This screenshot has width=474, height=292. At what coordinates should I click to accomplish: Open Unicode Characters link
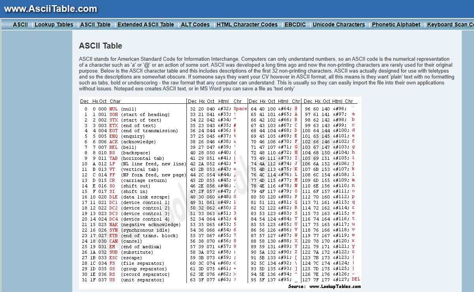tap(339, 24)
